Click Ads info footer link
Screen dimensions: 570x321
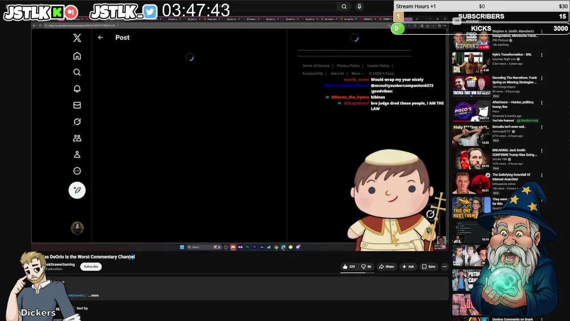coord(337,74)
